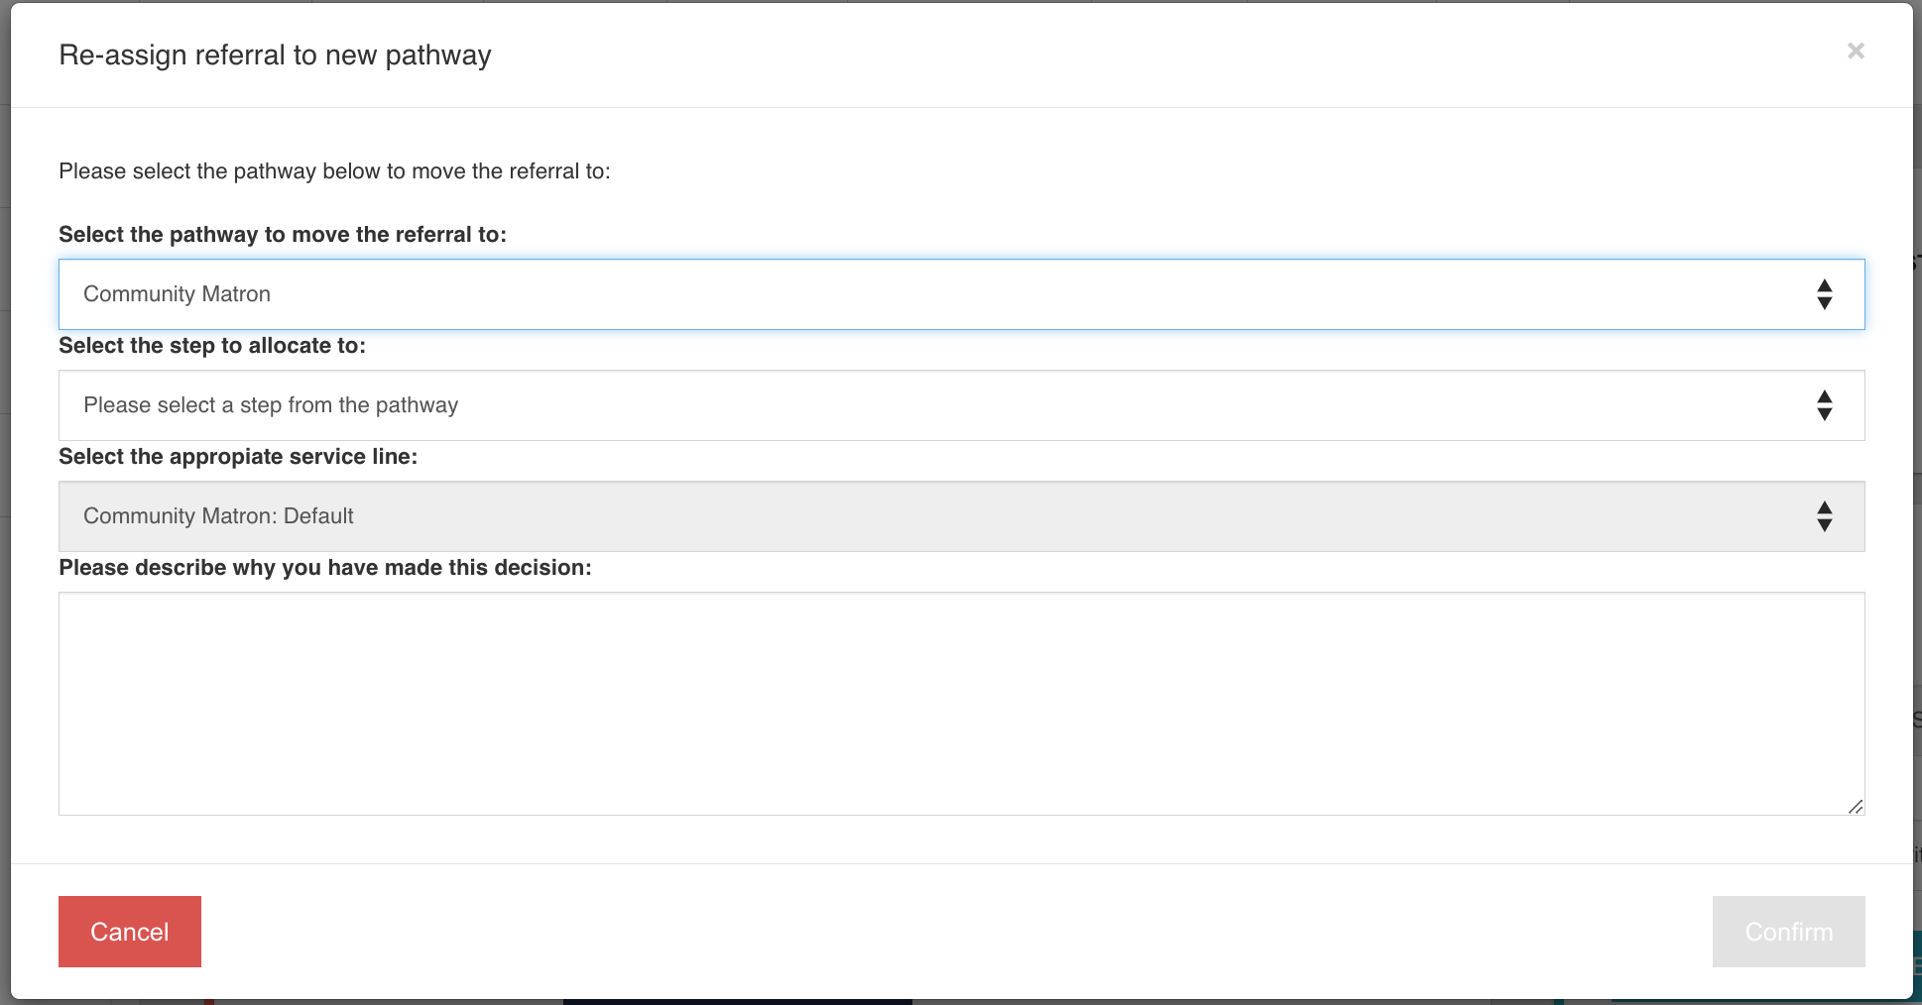1922x1005 pixels.
Task: Close the Re-assign referral dialog with X
Action: tap(1856, 51)
